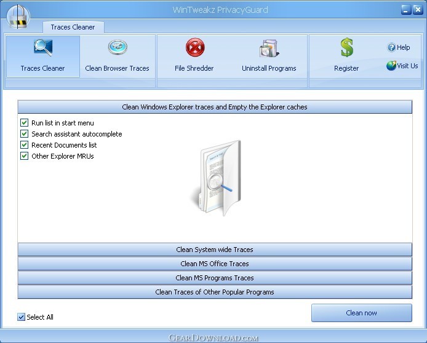Image resolution: width=427 pixels, height=343 pixels.
Task: Launch the Uninstall Programs icon
Action: coord(269,48)
